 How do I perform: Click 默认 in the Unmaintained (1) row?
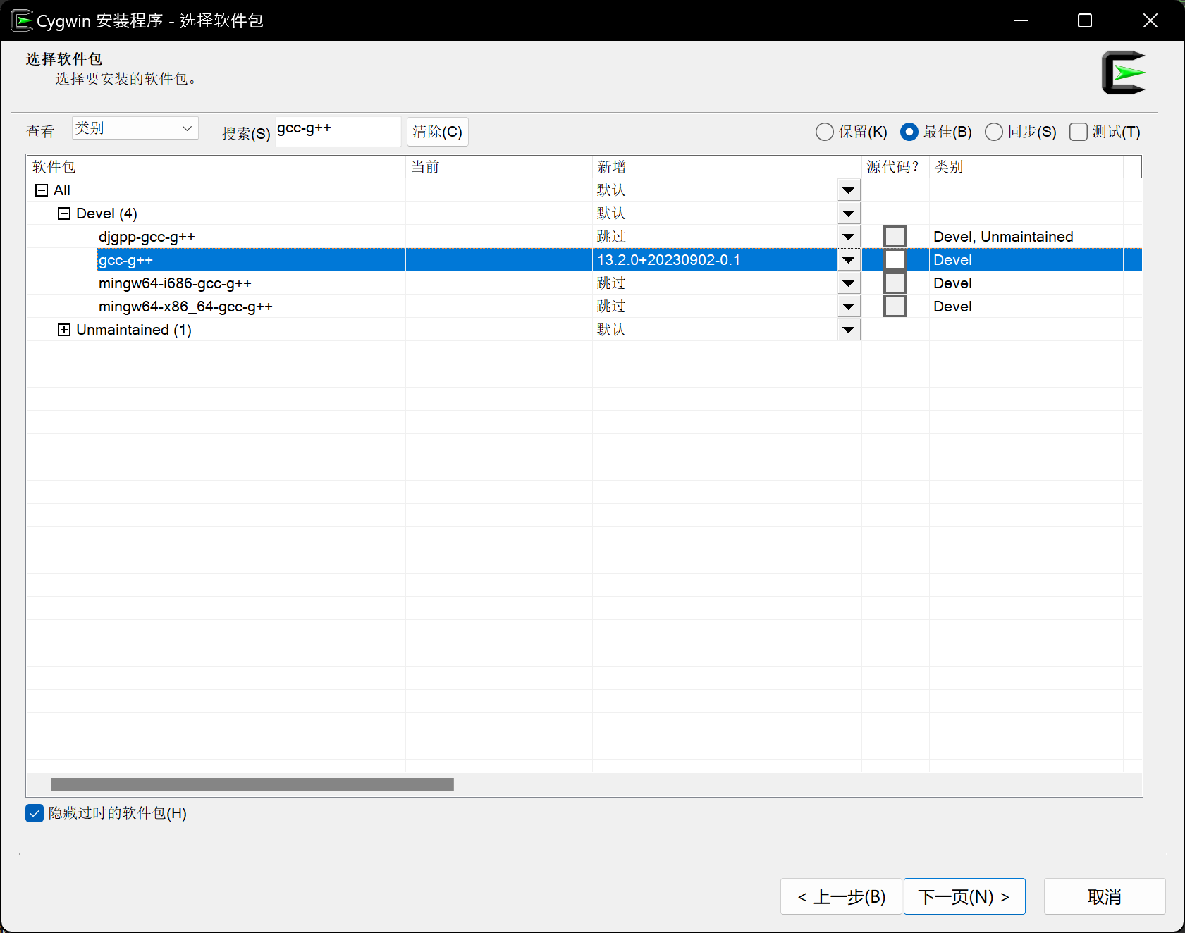coord(611,330)
